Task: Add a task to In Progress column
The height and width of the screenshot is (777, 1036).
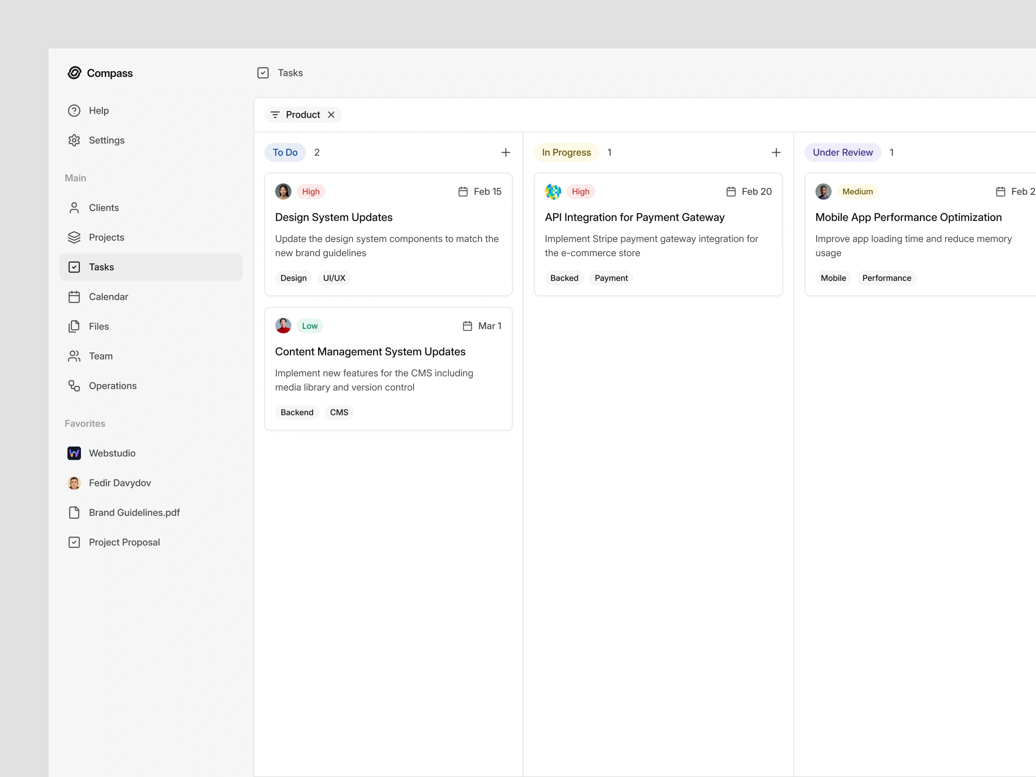Action: click(x=776, y=153)
